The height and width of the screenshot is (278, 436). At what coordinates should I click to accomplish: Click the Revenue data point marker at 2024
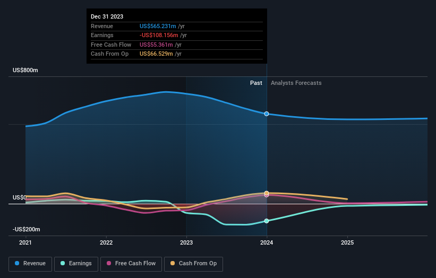tap(267, 114)
